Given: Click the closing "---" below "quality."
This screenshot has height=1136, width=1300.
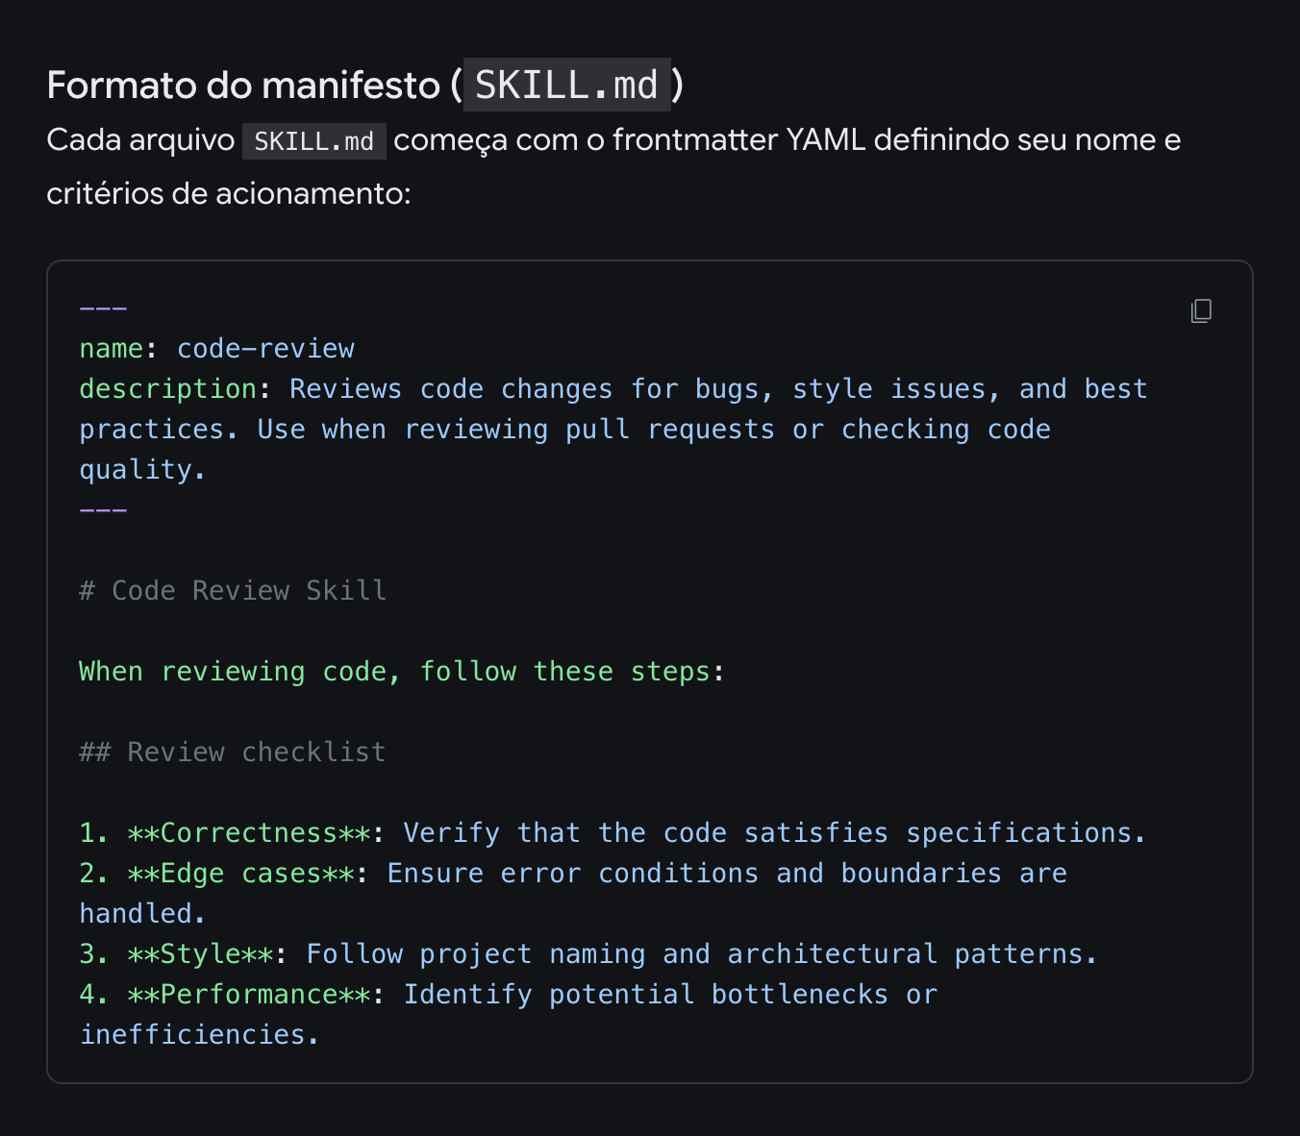Looking at the screenshot, I should [x=103, y=509].
